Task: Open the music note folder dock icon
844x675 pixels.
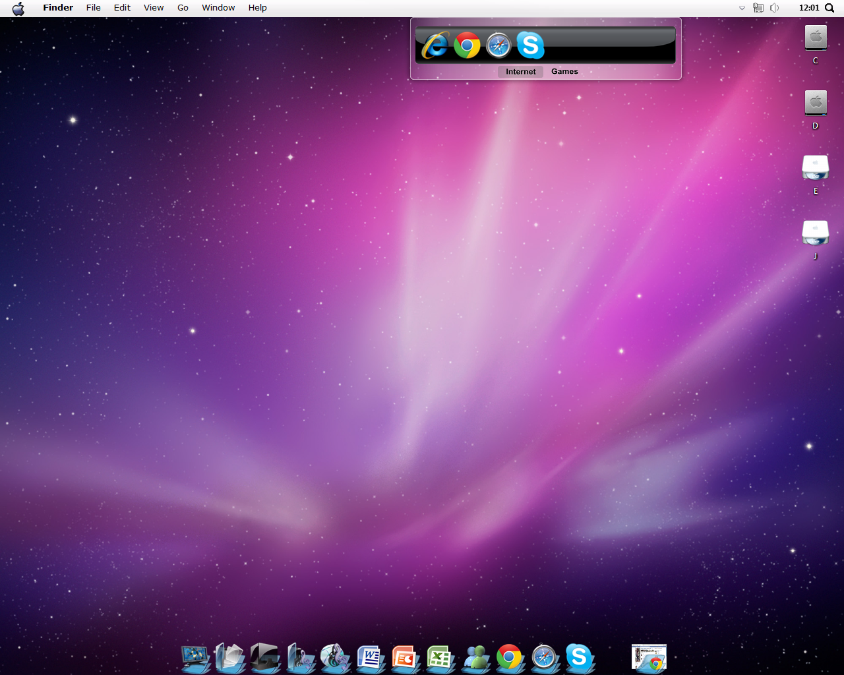Action: [300, 658]
